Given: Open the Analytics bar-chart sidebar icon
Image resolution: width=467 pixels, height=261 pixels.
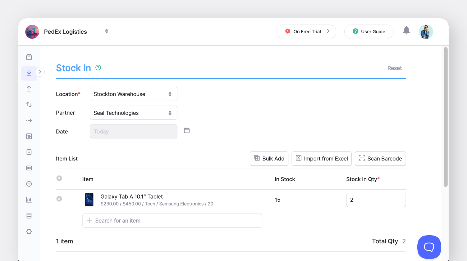Looking at the screenshot, I should pos(29,200).
